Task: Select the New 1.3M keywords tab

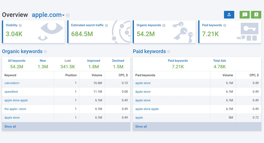Action: 43,64
